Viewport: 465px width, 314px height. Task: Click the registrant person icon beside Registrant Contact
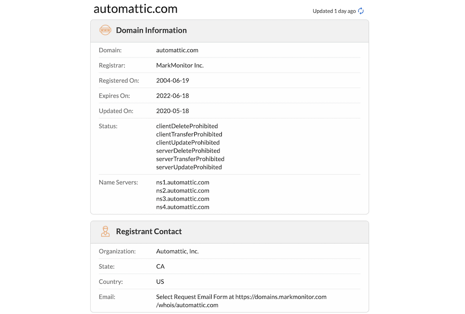coord(106,231)
